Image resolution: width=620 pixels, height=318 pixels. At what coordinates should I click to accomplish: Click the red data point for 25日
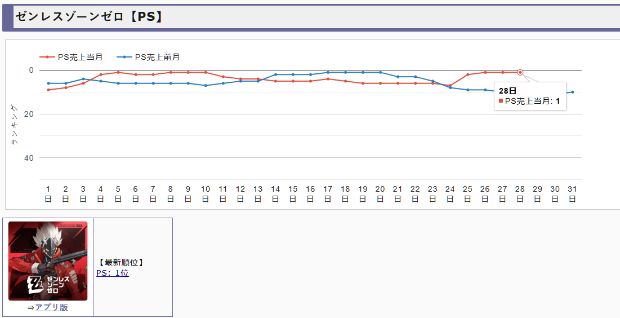[467, 74]
